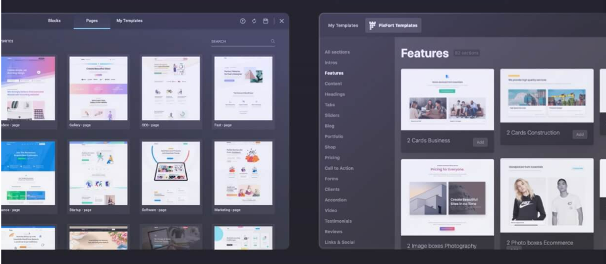This screenshot has height=264, width=606.
Task: Select Intros category
Action: 331,63
